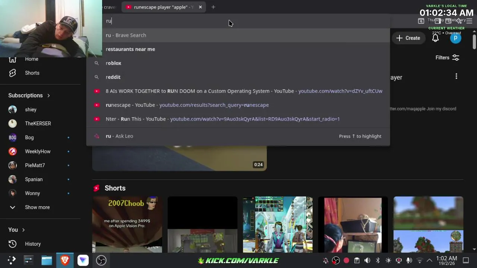Viewport: 477px width, 268px height.
Task: Open the search Filters panel
Action: pyautogui.click(x=447, y=58)
